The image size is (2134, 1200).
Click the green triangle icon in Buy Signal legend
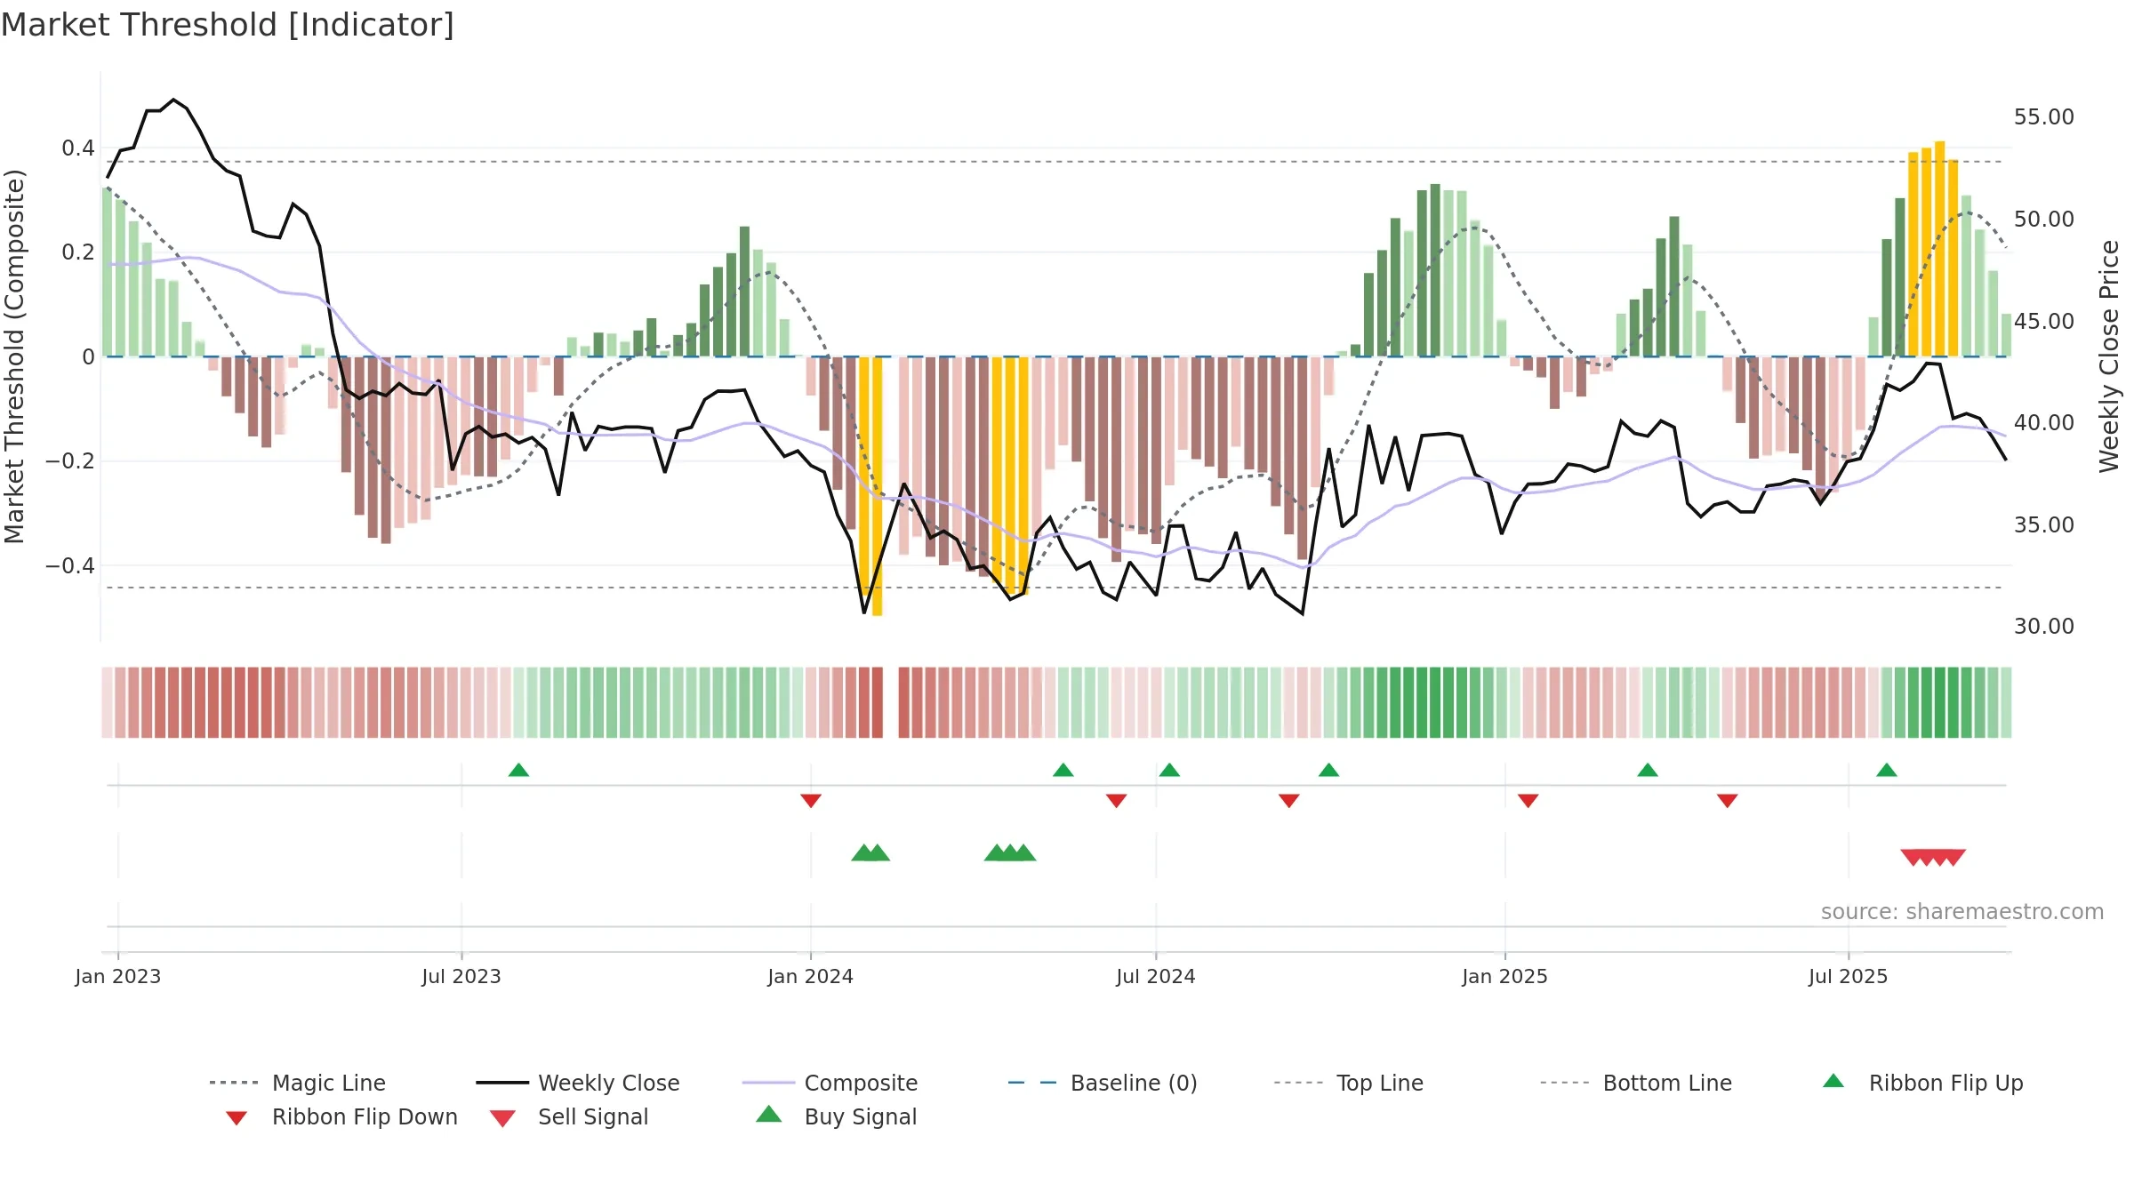coord(769,1114)
